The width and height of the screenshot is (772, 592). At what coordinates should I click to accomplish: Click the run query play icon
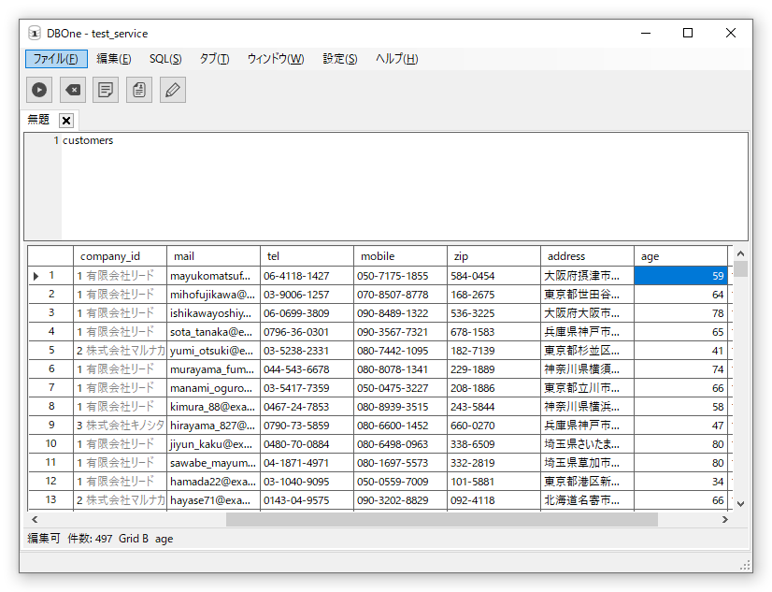click(39, 90)
